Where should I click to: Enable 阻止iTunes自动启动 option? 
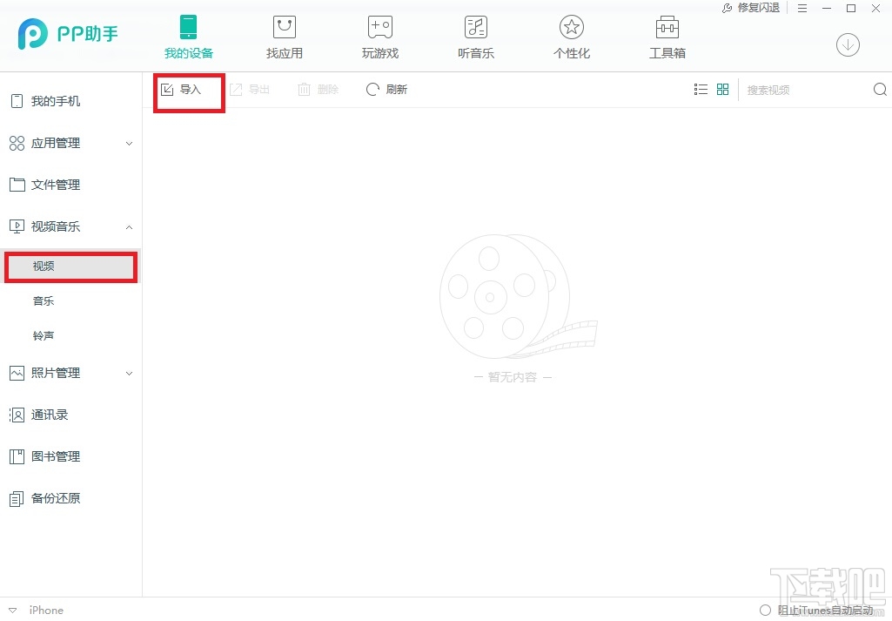coord(765,610)
